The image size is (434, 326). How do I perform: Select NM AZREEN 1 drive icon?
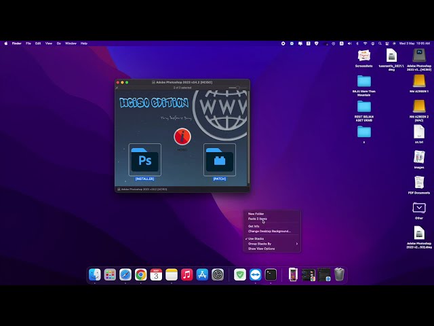click(x=419, y=81)
